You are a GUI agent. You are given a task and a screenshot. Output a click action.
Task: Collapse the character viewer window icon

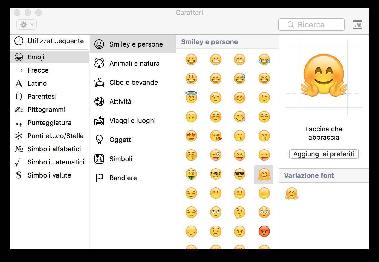pos(357,24)
